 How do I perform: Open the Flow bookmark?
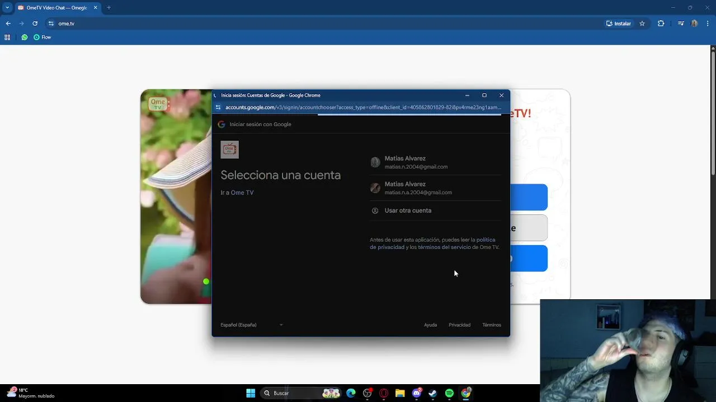pyautogui.click(x=42, y=37)
